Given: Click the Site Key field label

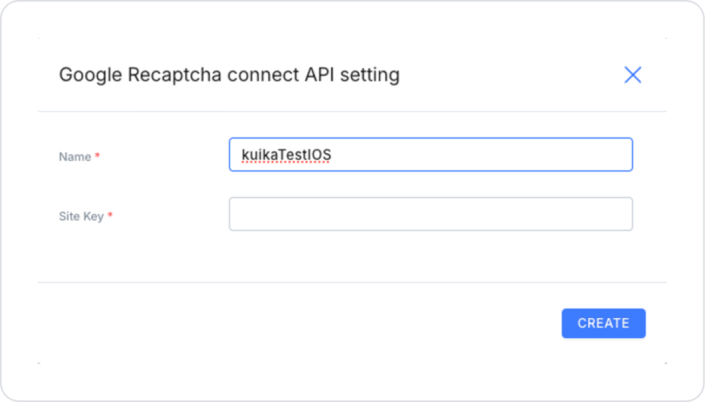Looking at the screenshot, I should click(81, 216).
